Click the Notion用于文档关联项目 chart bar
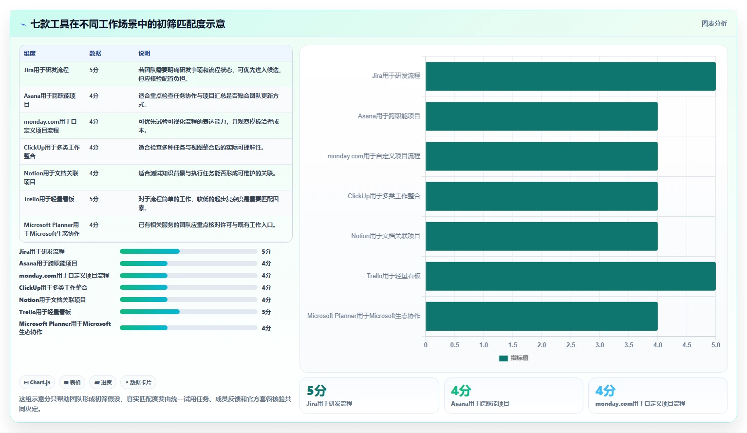This screenshot has width=747, height=433. click(542, 236)
